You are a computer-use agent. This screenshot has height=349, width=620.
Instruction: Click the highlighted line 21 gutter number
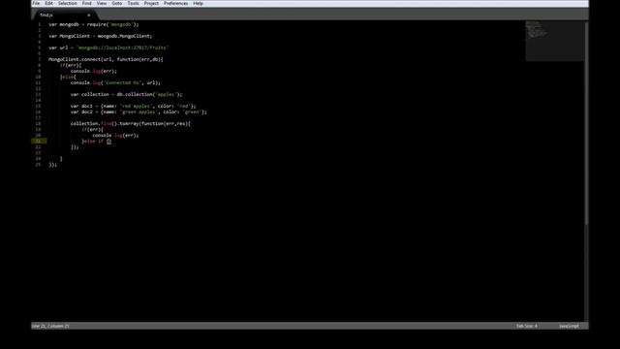[x=39, y=141]
